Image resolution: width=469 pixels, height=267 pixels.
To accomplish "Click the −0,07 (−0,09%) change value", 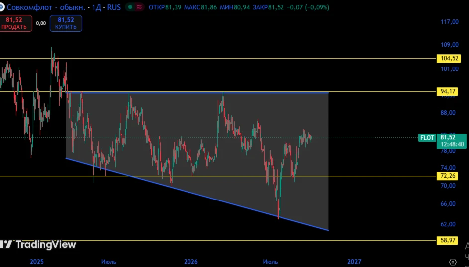I will (308, 7).
